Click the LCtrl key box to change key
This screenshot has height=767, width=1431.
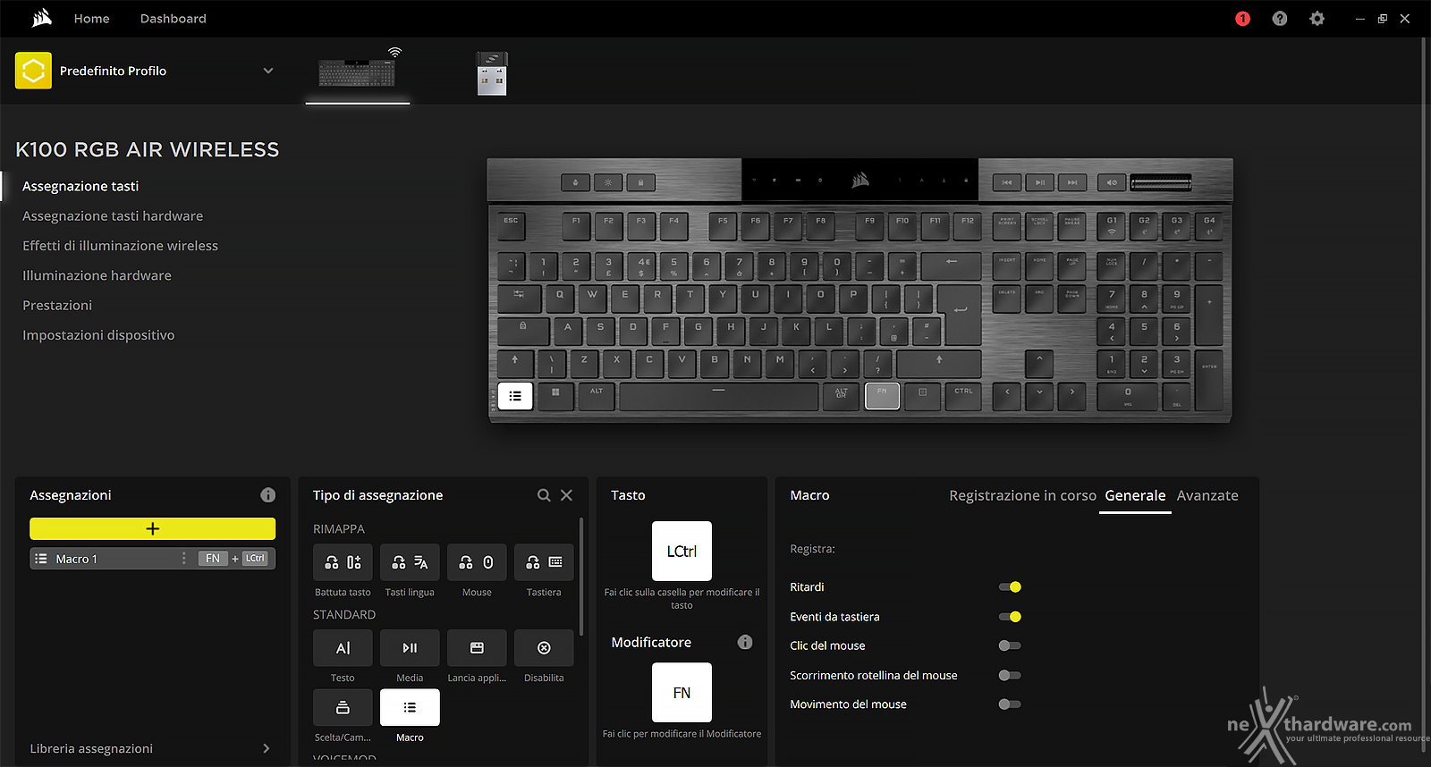coord(682,552)
